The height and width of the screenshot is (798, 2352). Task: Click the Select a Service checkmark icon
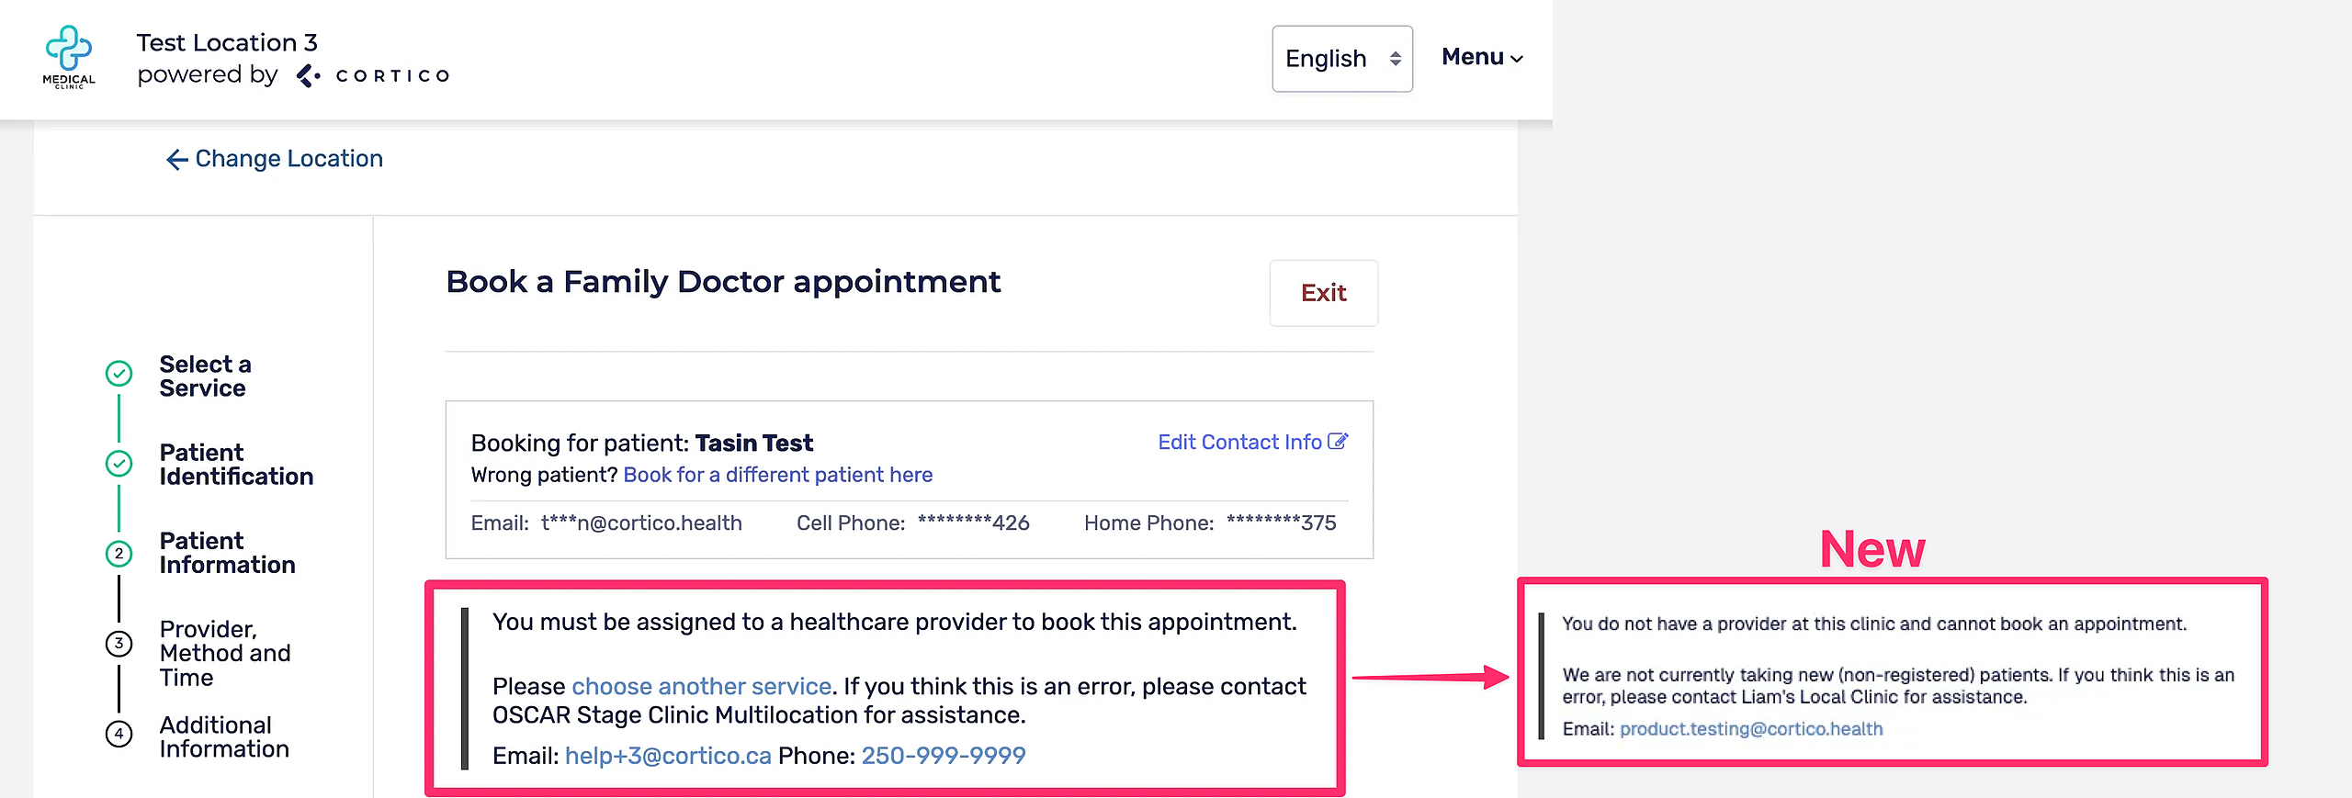(x=119, y=374)
